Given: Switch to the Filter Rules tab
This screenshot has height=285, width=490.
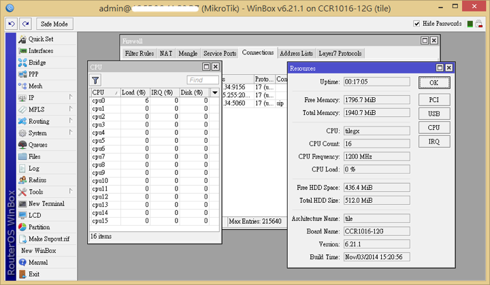Looking at the screenshot, I should click(140, 54).
